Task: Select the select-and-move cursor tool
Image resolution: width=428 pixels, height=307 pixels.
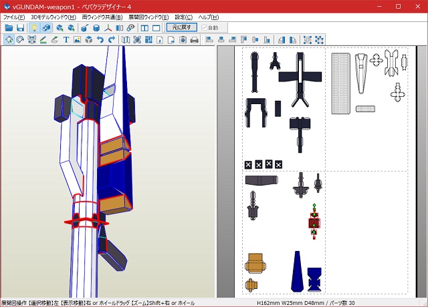Action: click(9, 40)
